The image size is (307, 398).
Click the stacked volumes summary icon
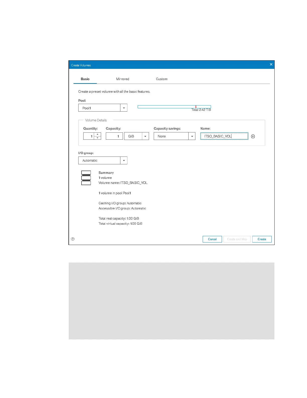click(86, 178)
